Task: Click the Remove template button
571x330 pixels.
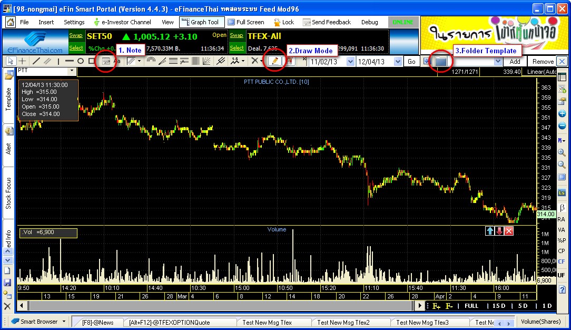Action: point(543,62)
